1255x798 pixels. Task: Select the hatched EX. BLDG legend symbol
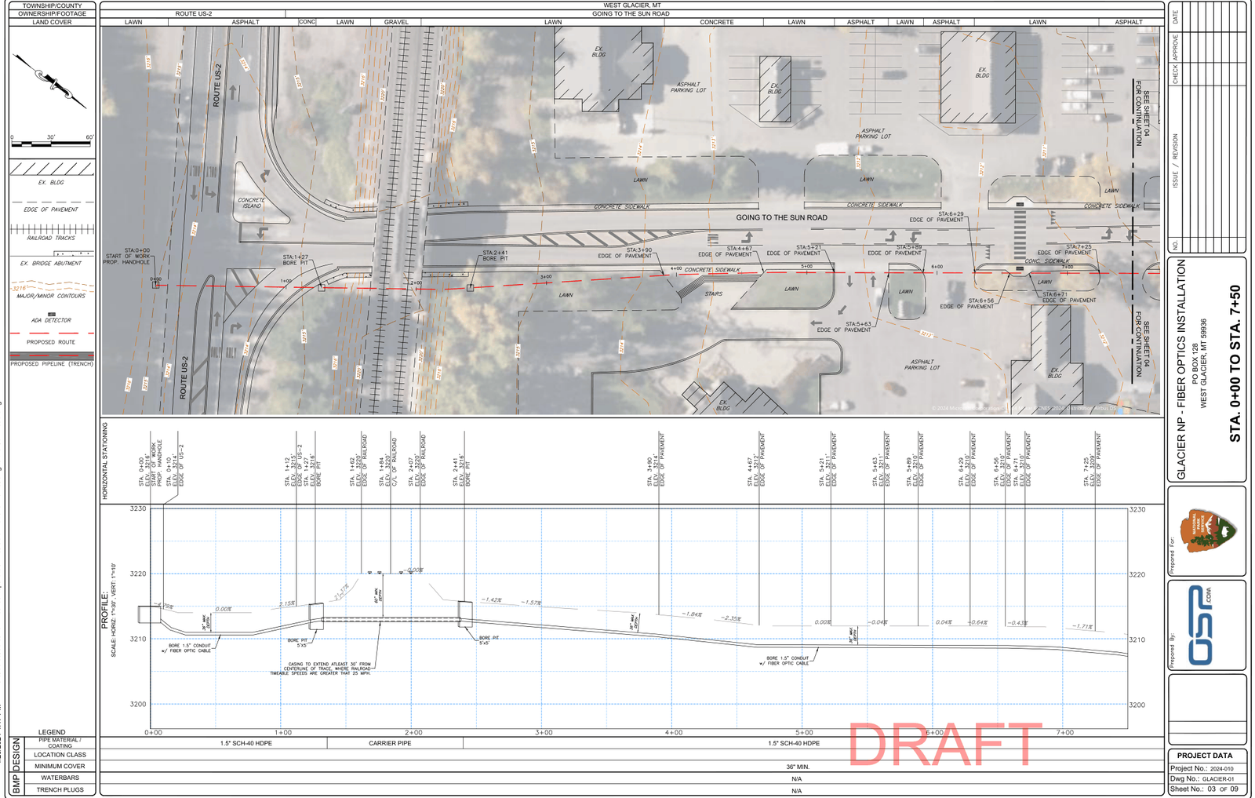click(52, 169)
